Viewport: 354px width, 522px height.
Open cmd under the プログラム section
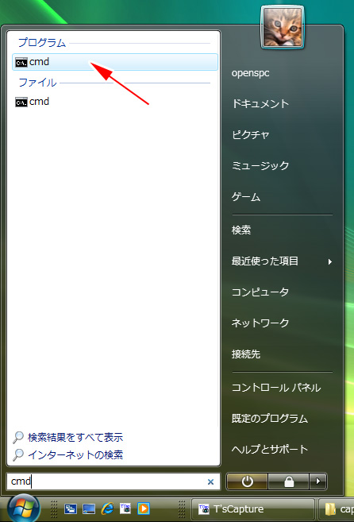pos(115,62)
